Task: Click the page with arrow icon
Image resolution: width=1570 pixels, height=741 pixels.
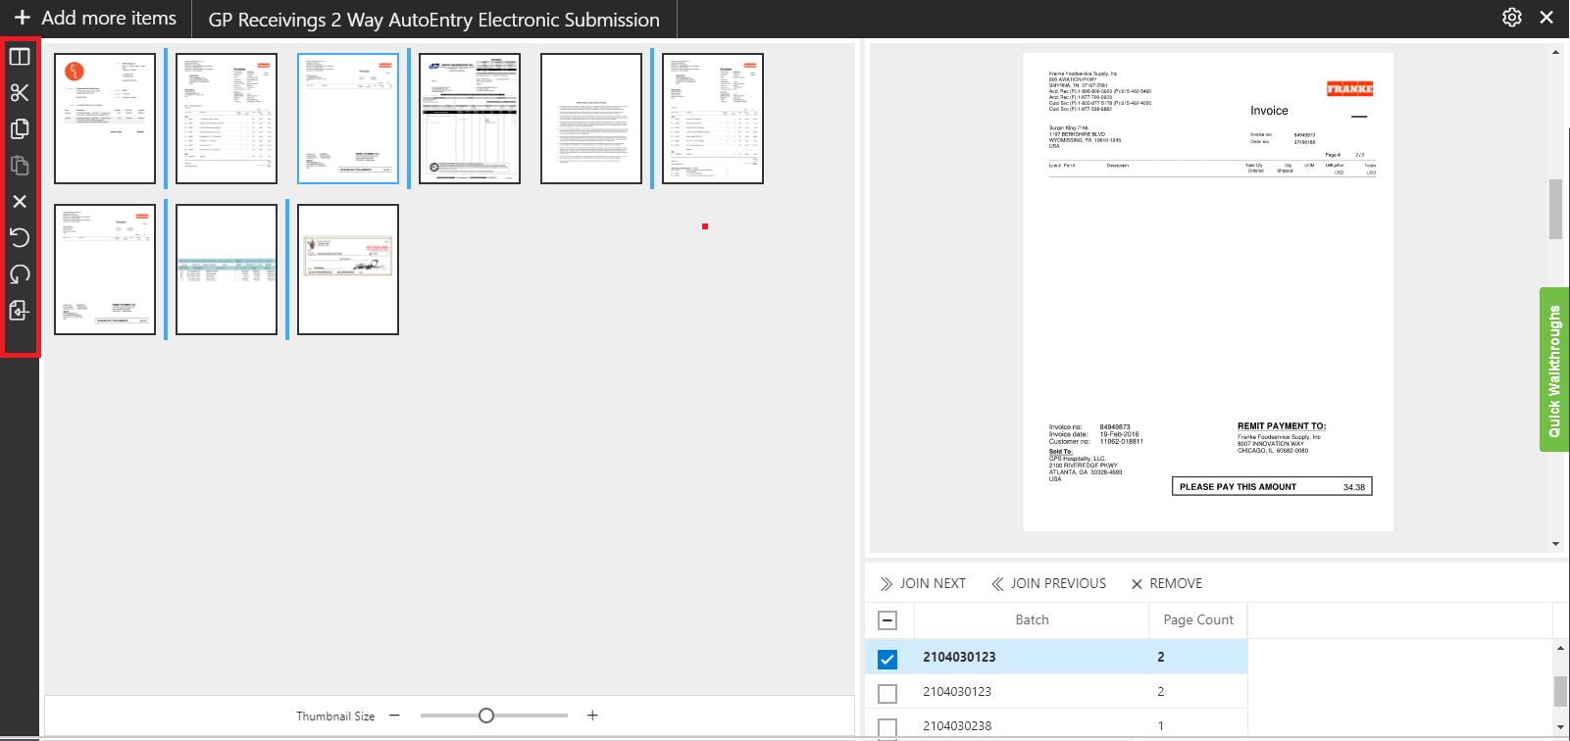Action: click(20, 311)
